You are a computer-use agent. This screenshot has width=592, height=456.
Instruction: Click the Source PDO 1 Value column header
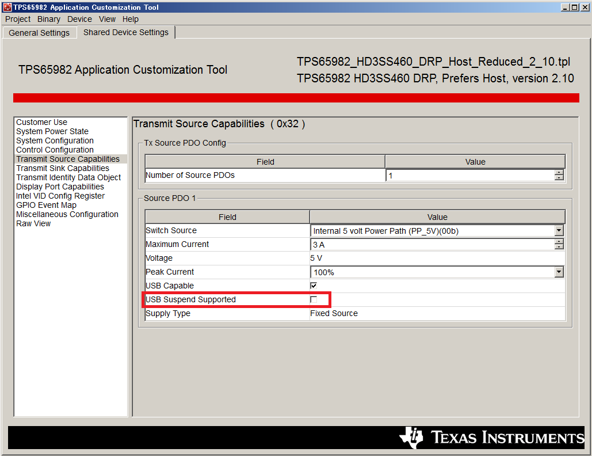click(437, 217)
